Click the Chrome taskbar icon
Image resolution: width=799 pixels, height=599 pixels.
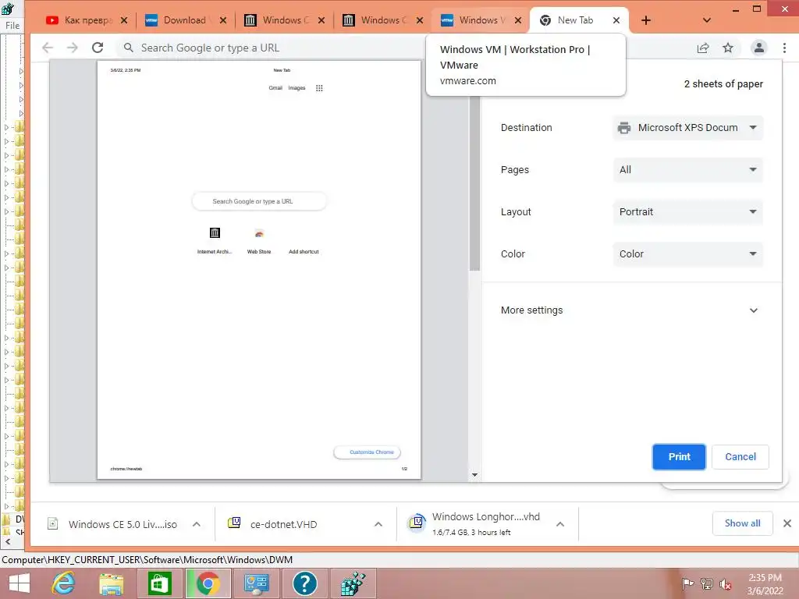click(208, 583)
